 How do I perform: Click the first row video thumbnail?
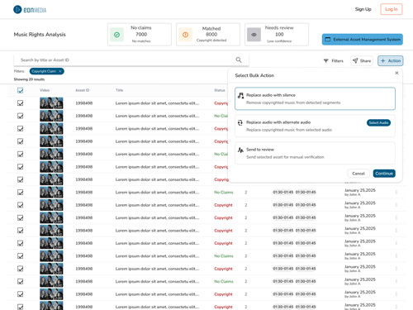[51, 103]
